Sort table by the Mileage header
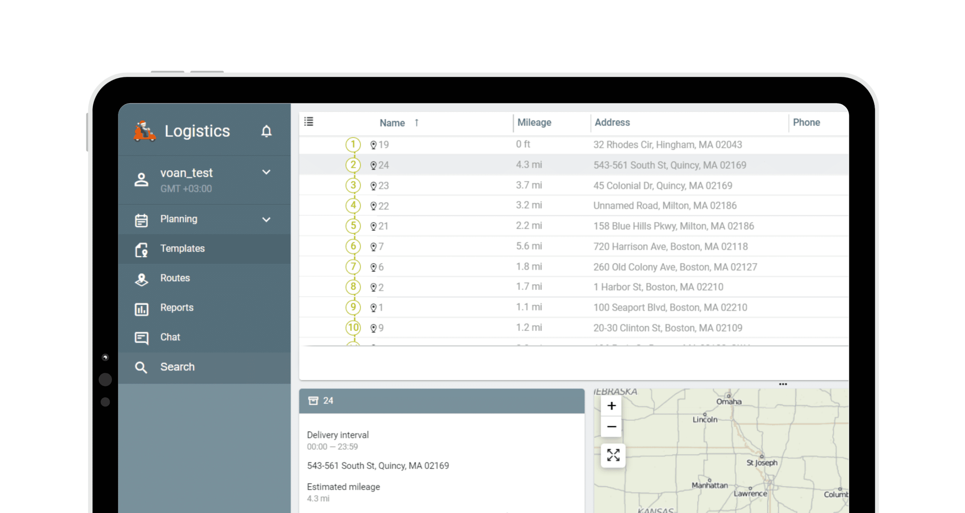 pyautogui.click(x=534, y=122)
